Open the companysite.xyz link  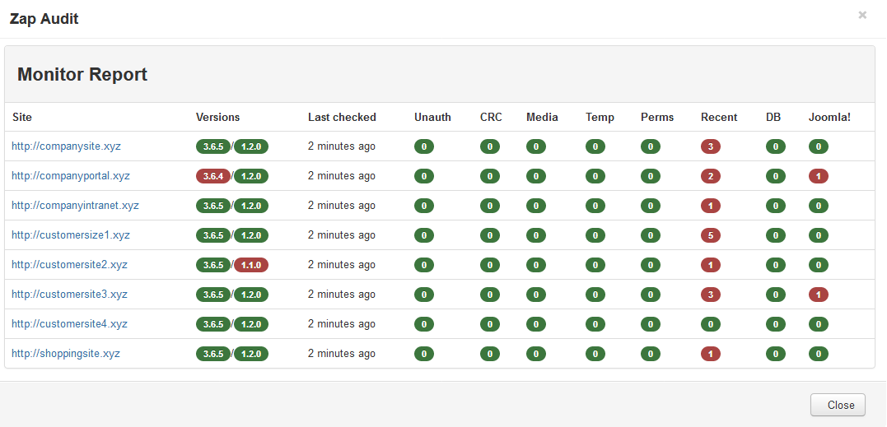pyautogui.click(x=66, y=146)
